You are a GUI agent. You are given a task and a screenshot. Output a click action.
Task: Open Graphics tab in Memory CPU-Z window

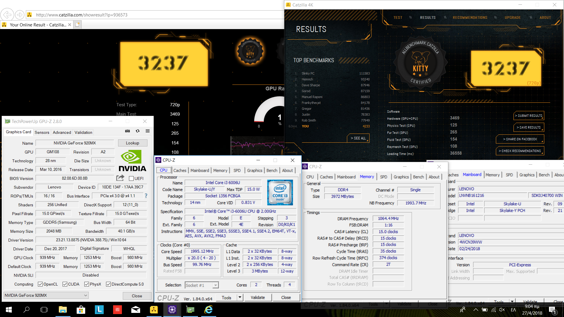click(x=401, y=177)
